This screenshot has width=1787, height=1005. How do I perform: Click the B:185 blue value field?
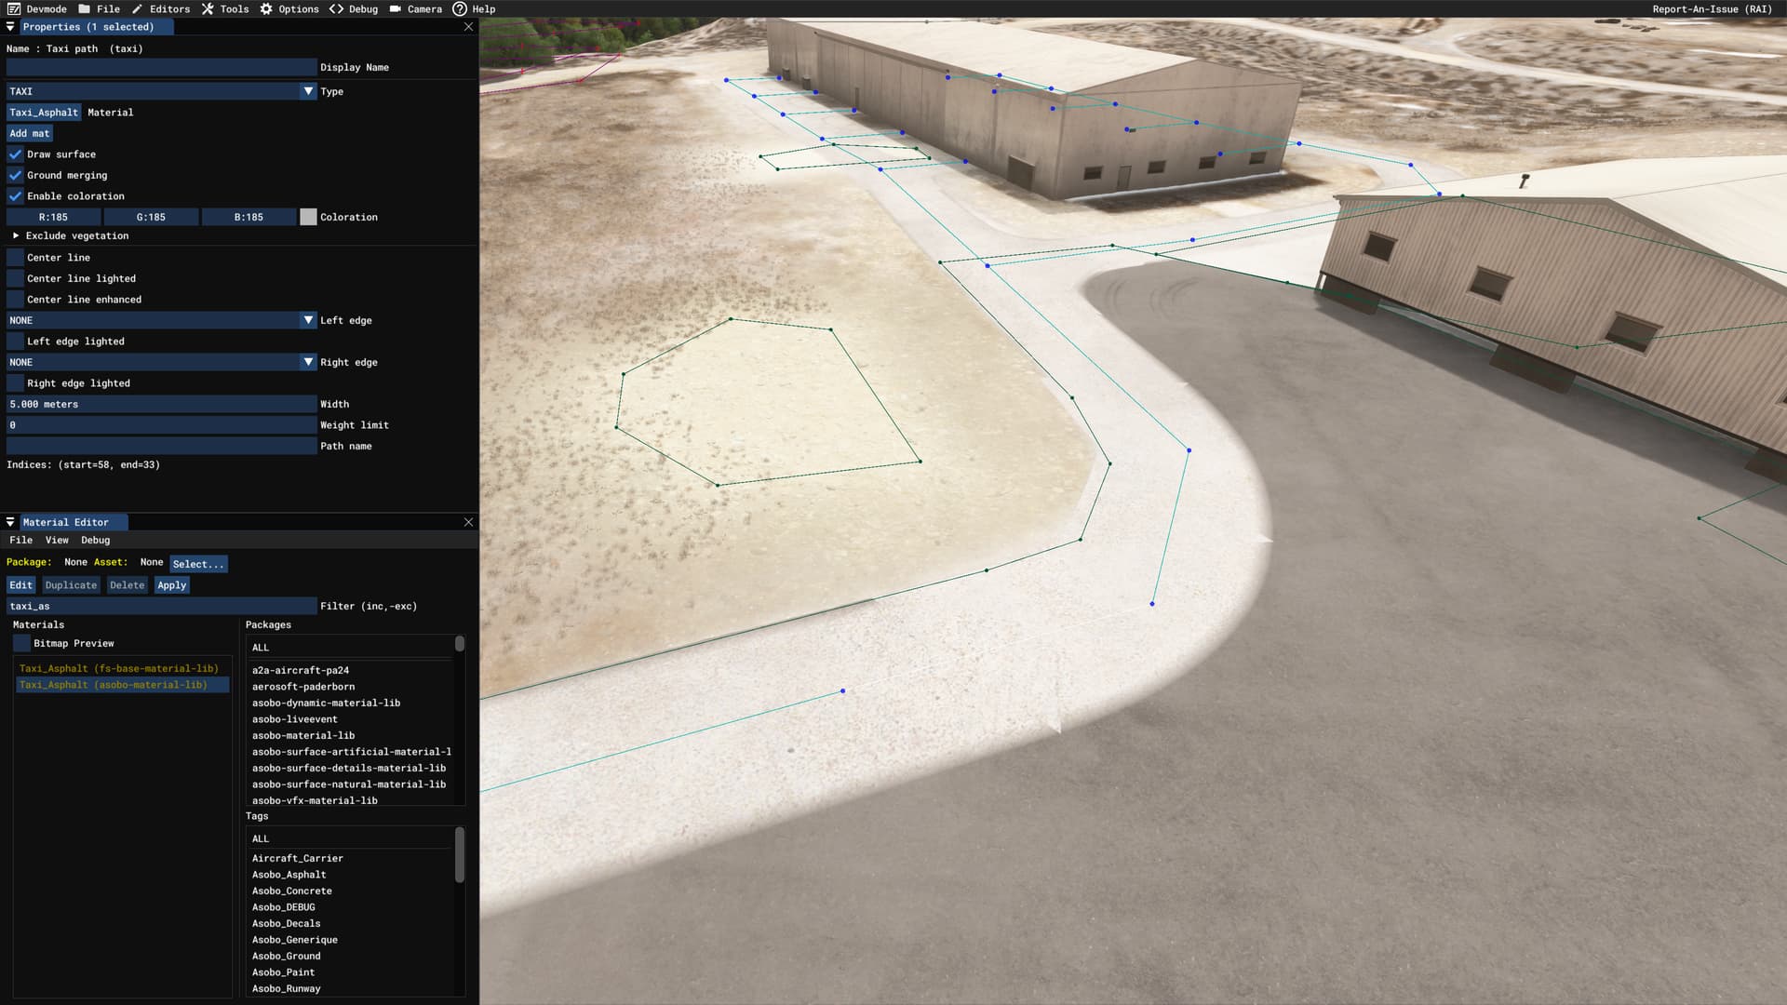249,217
